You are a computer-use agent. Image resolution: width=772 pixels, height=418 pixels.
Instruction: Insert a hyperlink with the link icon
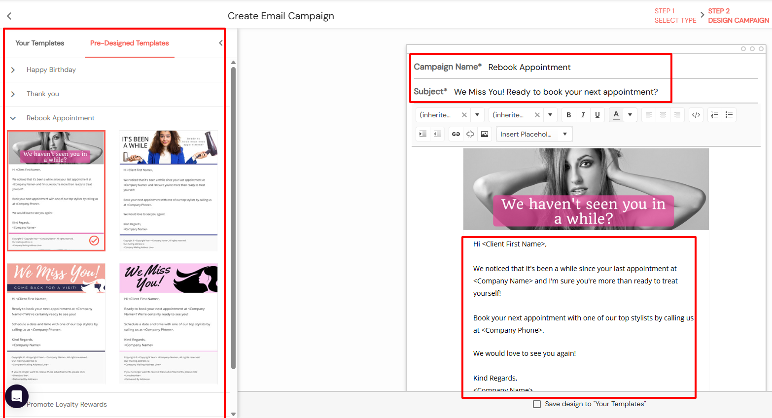pyautogui.click(x=456, y=134)
